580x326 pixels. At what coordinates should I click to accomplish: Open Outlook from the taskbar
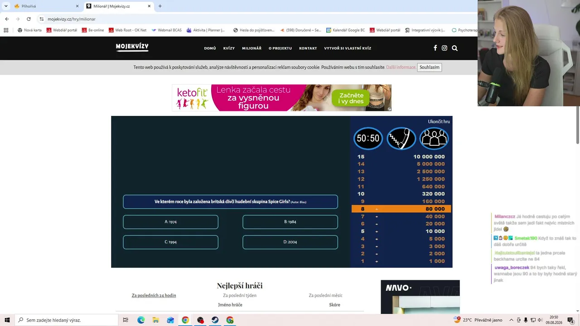tap(170, 320)
